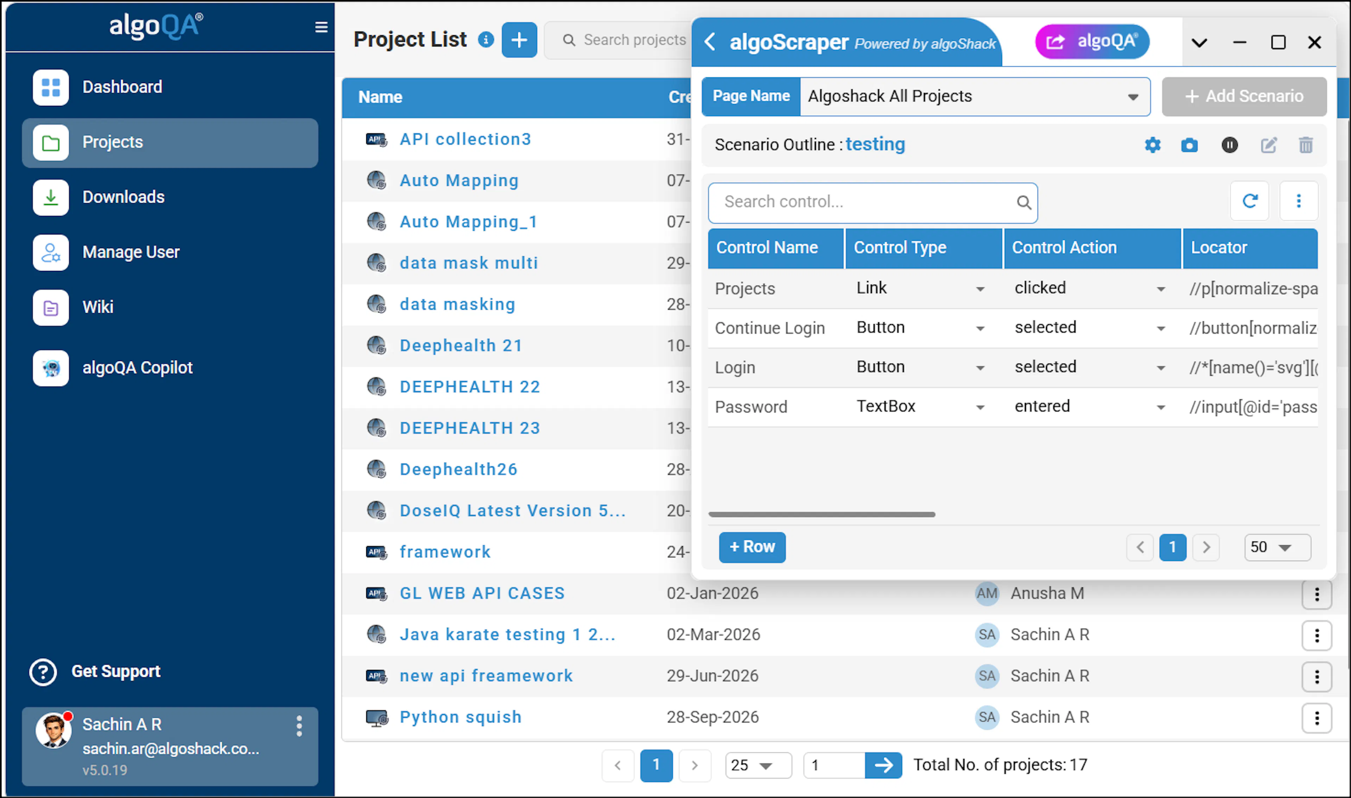1351x798 pixels.
Task: Open Control Type dropdown for Projects row
Action: 981,289
